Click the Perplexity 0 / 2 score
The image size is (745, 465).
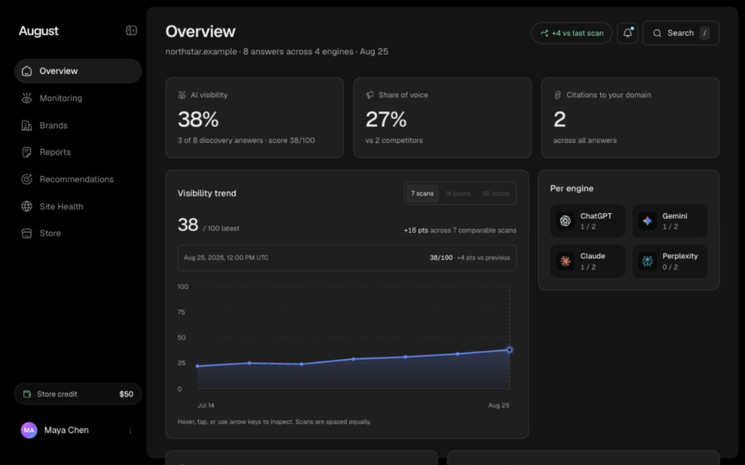point(670,267)
